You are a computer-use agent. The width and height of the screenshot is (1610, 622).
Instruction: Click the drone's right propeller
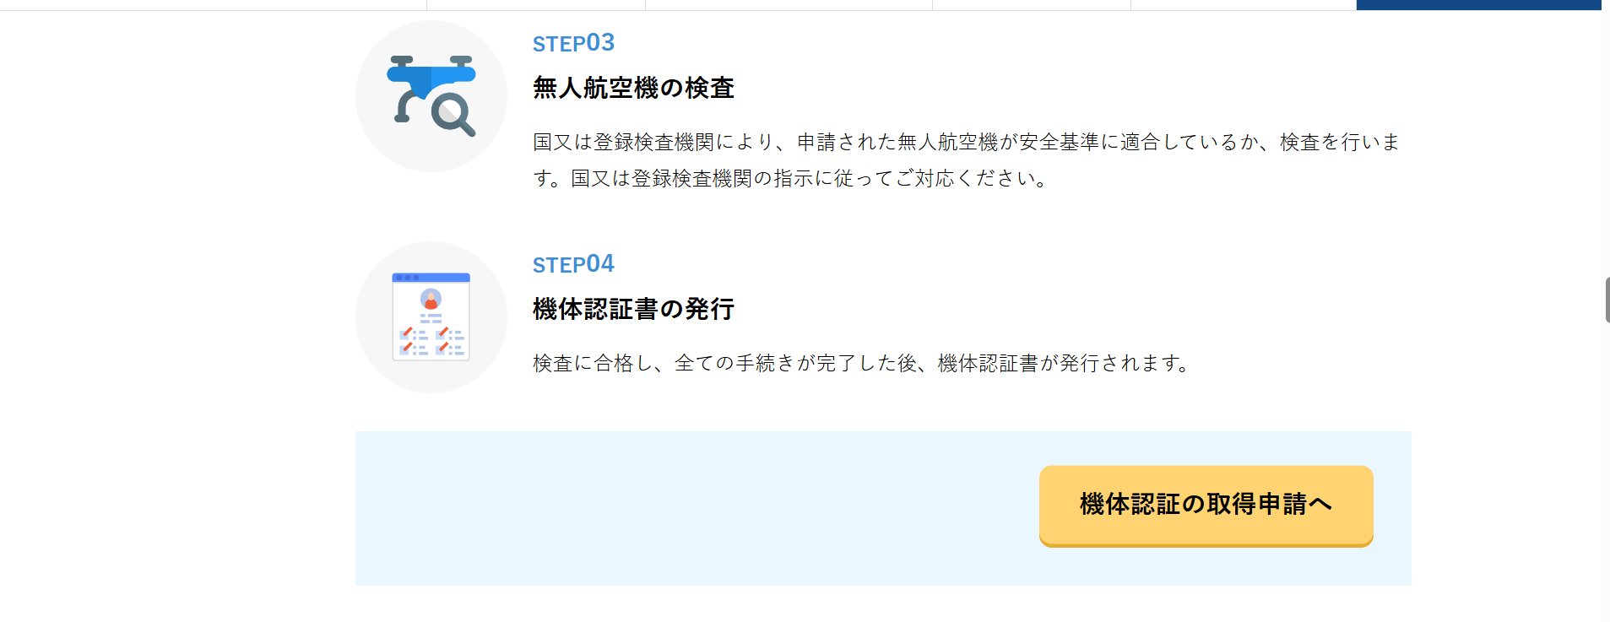tap(461, 62)
